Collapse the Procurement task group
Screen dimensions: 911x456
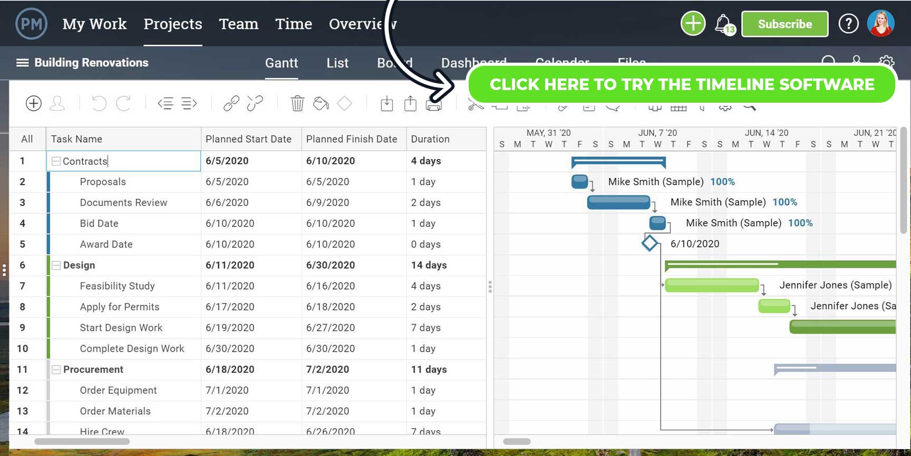tap(56, 370)
